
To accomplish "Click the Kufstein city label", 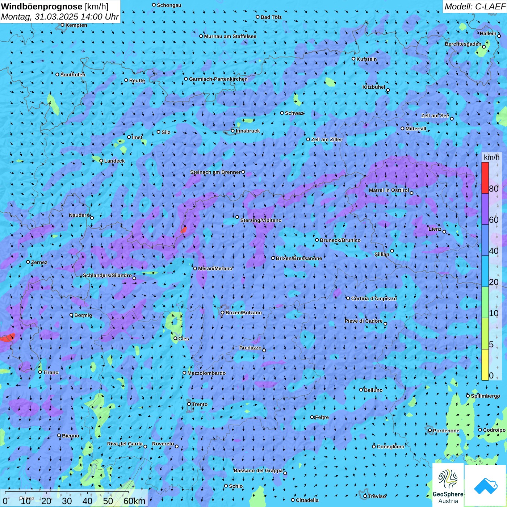I will pos(366,59).
